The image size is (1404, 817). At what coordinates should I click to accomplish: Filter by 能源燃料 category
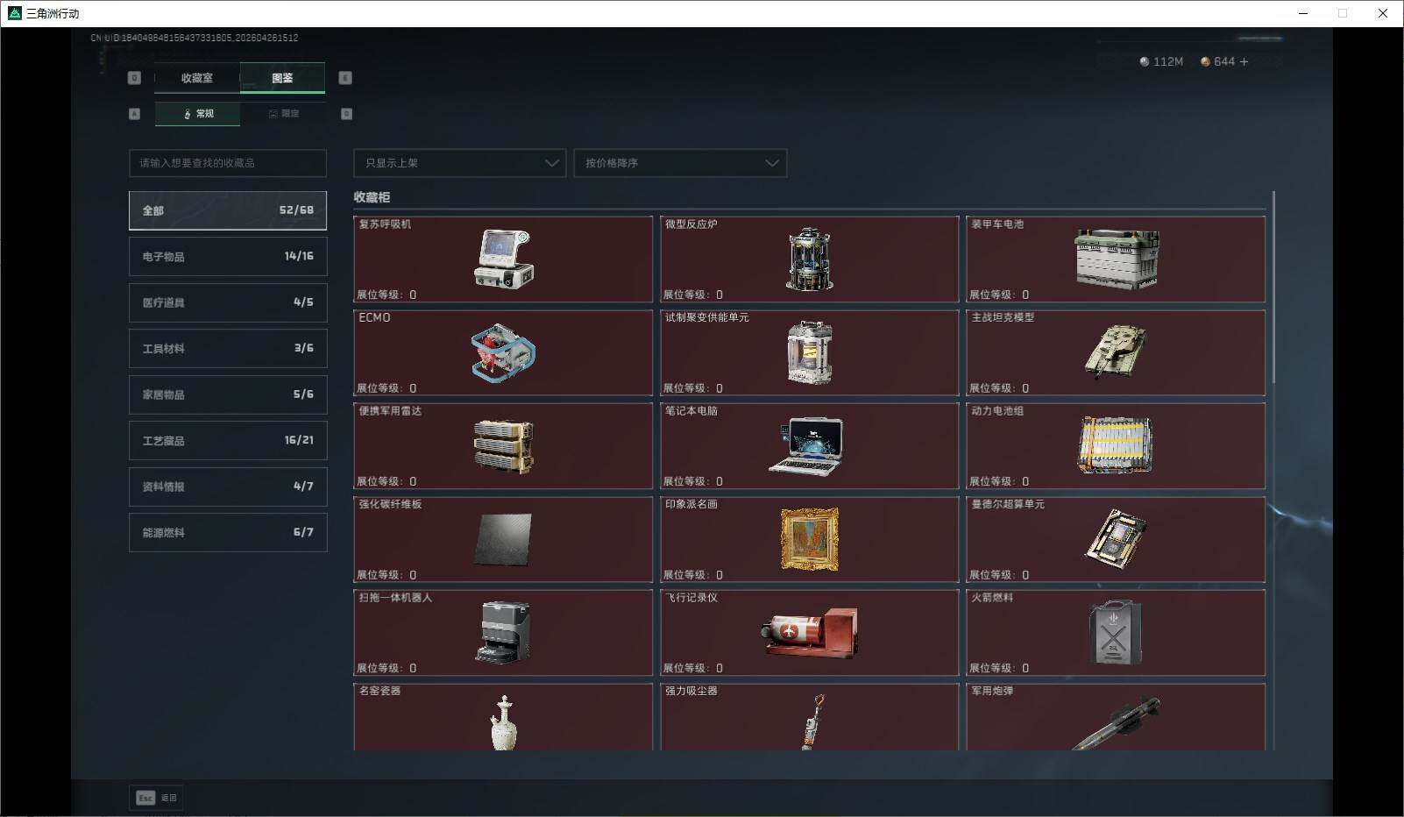pos(228,532)
